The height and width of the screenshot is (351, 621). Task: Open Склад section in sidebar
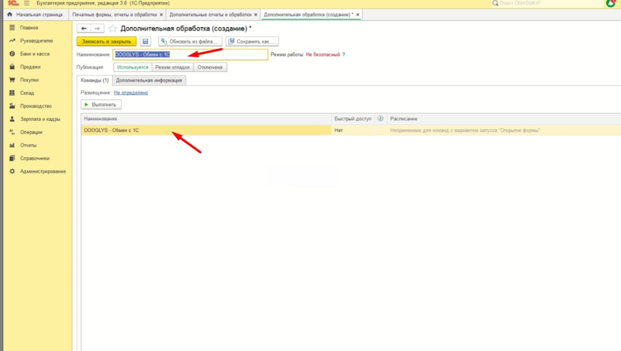[27, 93]
